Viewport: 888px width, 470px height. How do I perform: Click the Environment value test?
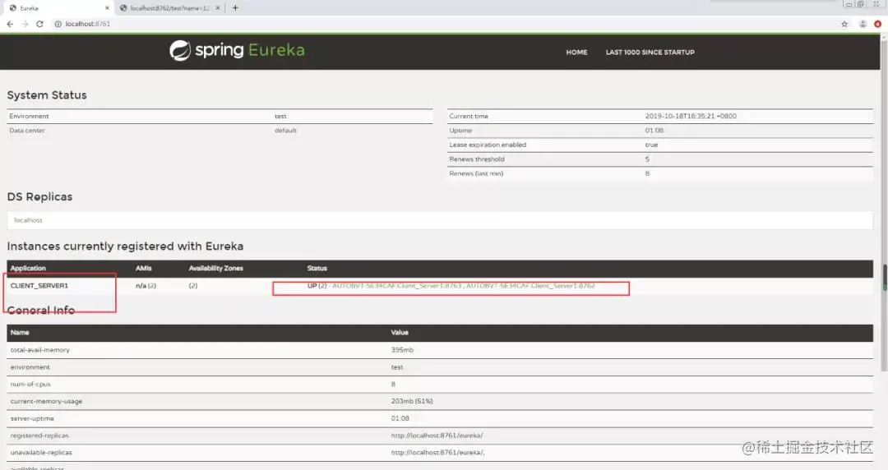point(281,116)
